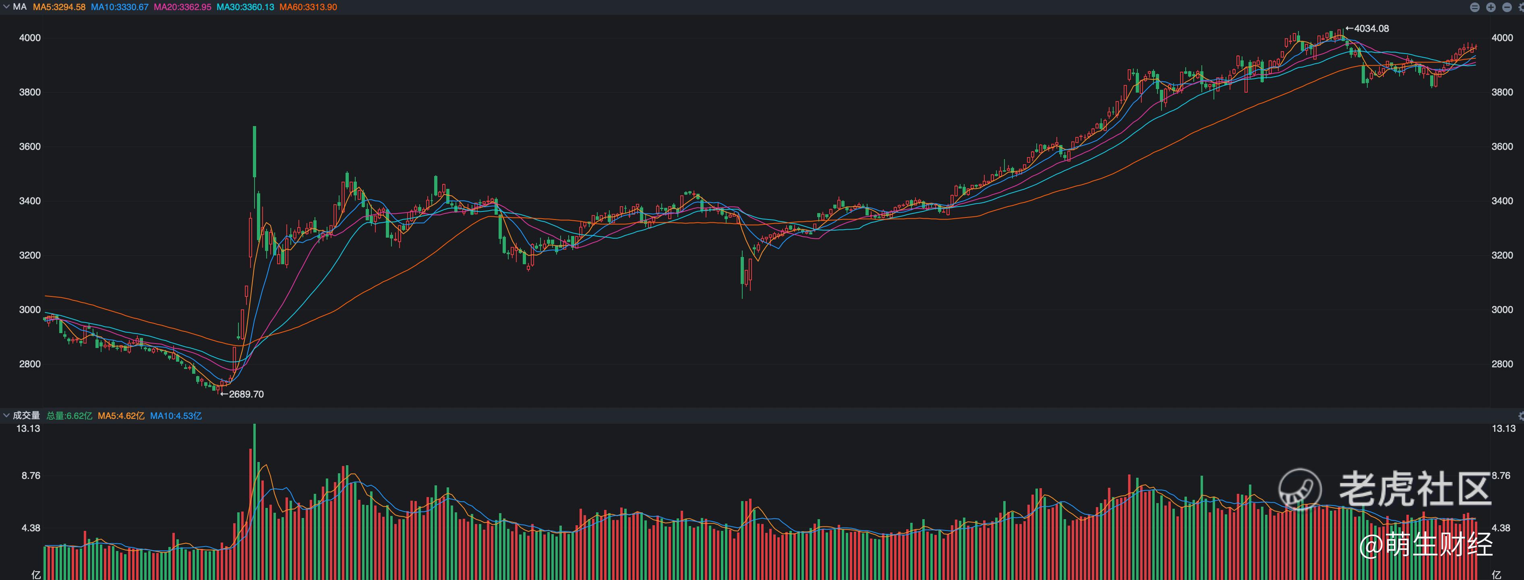Collapse the 成交量 volume panel chevron
The width and height of the screenshot is (1524, 580).
pyautogui.click(x=6, y=416)
